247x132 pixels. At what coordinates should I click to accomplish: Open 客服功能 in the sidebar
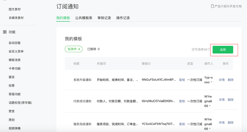click(15, 94)
